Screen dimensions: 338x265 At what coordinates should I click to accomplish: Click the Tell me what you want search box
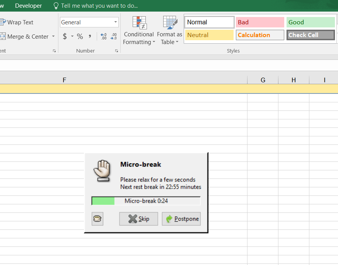tap(99, 6)
